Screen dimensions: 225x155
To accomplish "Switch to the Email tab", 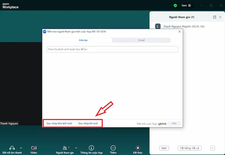I will click(x=141, y=40).
